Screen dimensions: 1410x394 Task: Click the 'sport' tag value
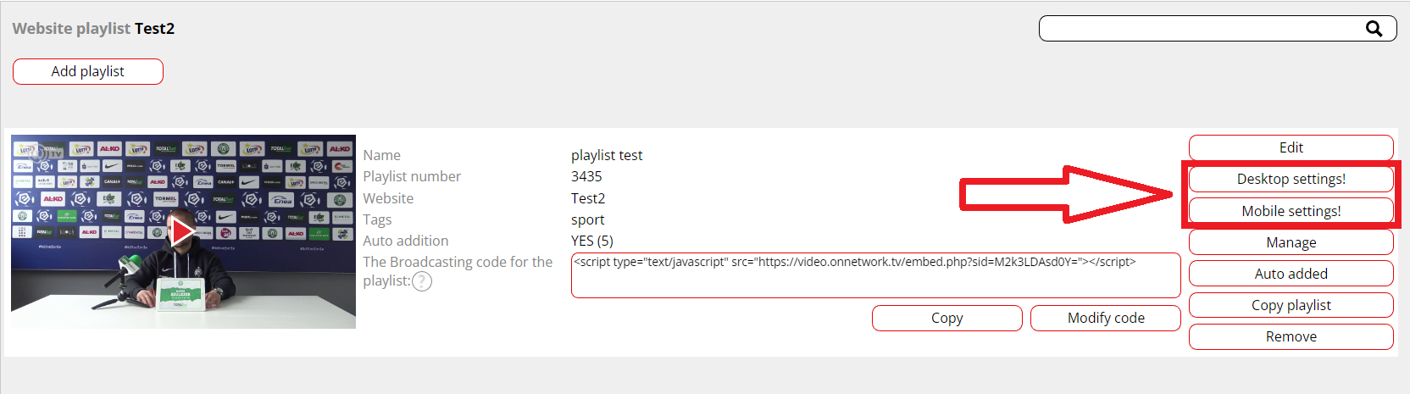pyautogui.click(x=587, y=219)
